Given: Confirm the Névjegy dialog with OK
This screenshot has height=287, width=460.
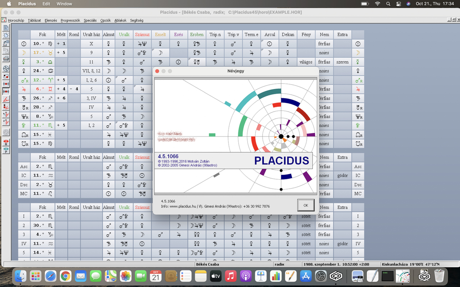Looking at the screenshot, I should (306, 205).
